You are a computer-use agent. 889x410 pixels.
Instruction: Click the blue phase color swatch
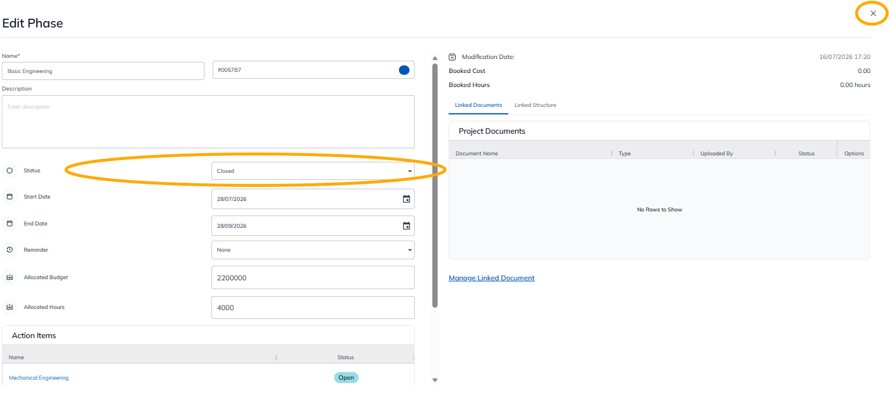click(404, 70)
